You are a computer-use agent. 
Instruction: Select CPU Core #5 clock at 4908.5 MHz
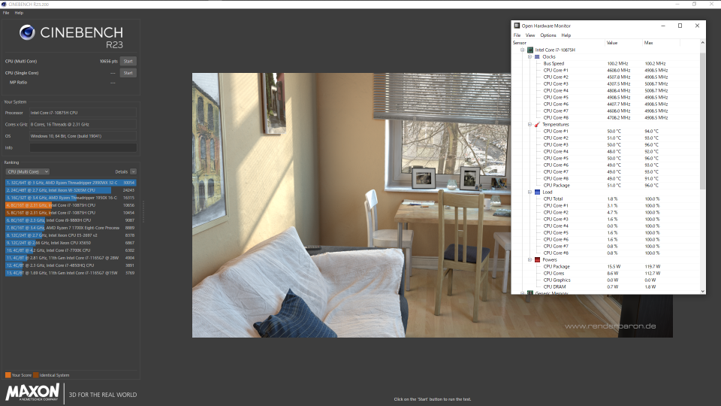tap(605, 97)
